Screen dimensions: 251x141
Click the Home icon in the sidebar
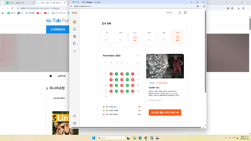74,22
